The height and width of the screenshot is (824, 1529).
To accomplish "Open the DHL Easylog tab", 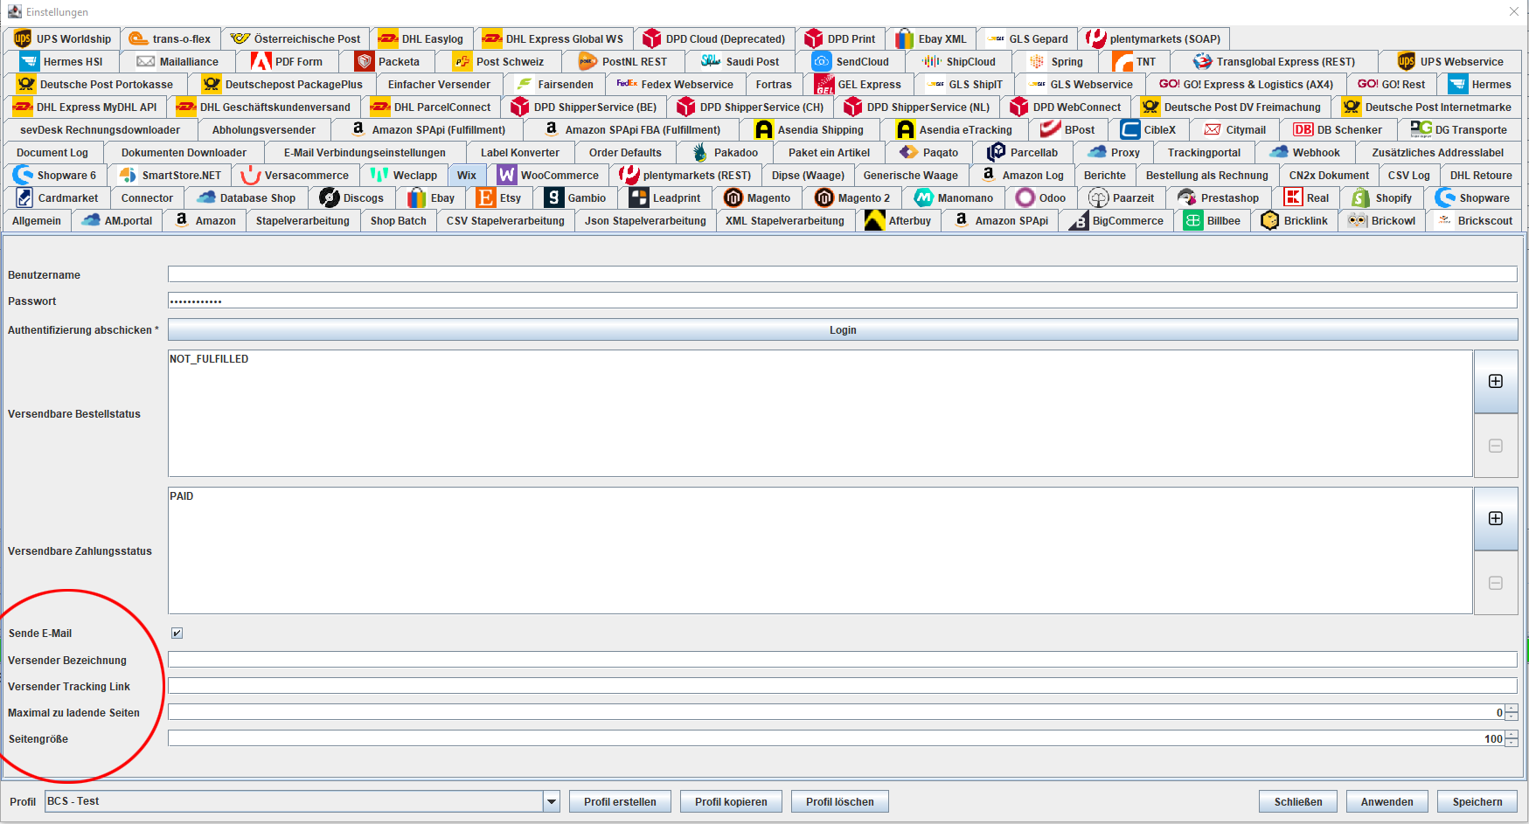I will pyautogui.click(x=421, y=38).
